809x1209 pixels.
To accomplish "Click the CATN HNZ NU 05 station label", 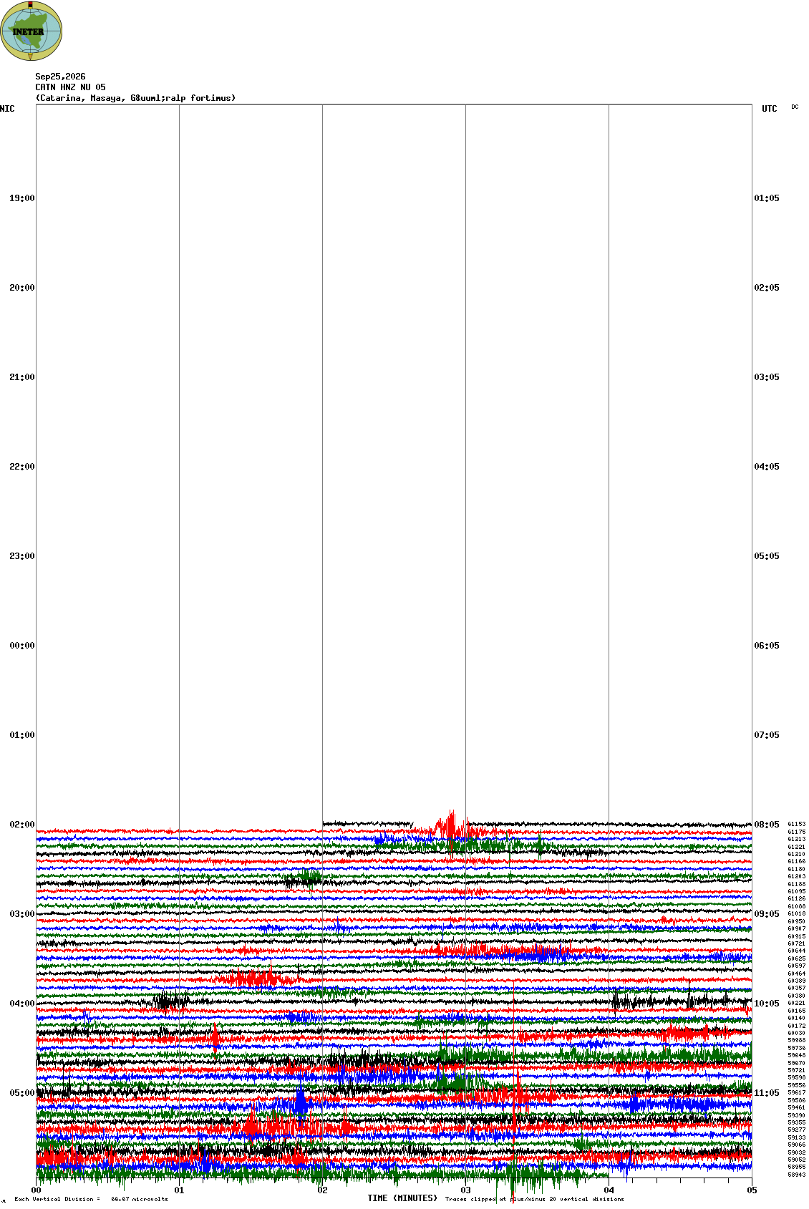I will click(x=70, y=87).
